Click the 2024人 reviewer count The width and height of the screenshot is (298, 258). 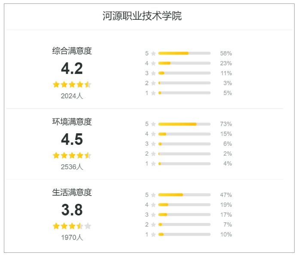(x=72, y=96)
